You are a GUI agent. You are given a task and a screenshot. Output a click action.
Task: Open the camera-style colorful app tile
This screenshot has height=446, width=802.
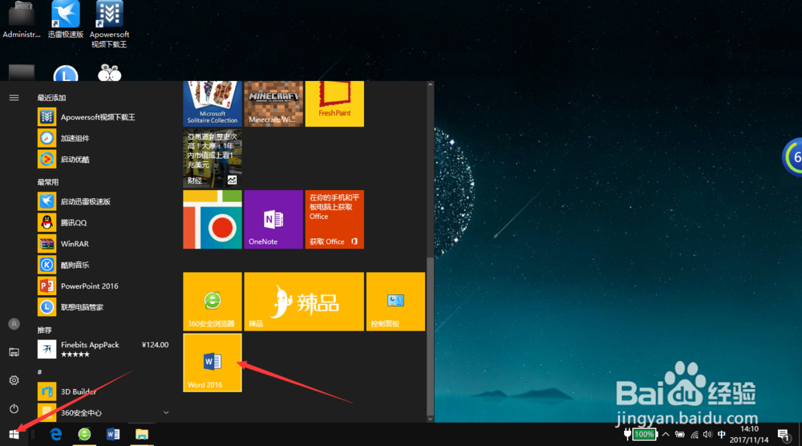[213, 220]
